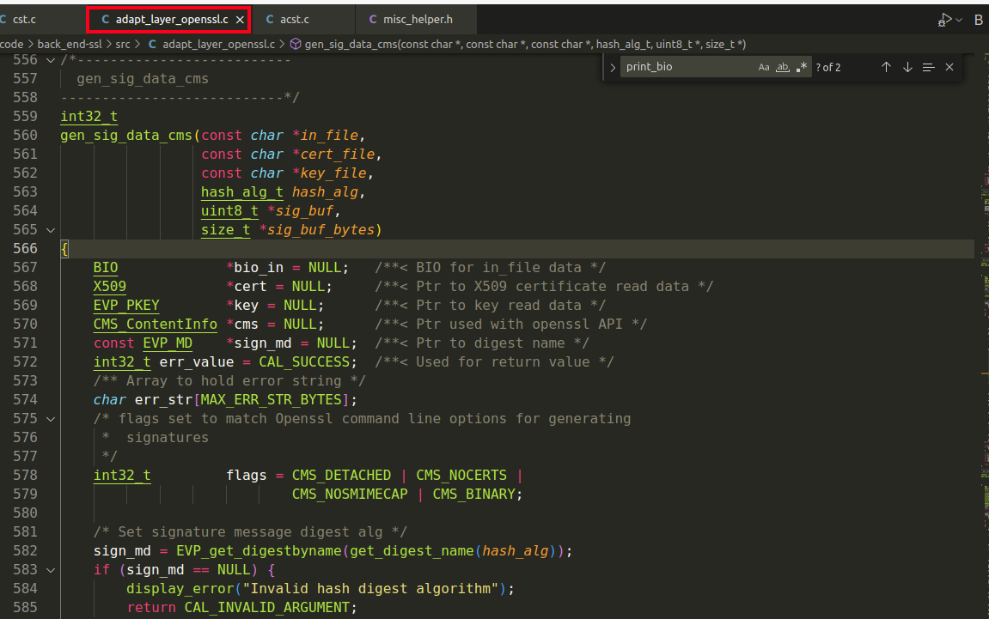Click the CMS_NOCERTS flag on line 578
Screen dimensions: 989x619
pyautogui.click(x=461, y=476)
